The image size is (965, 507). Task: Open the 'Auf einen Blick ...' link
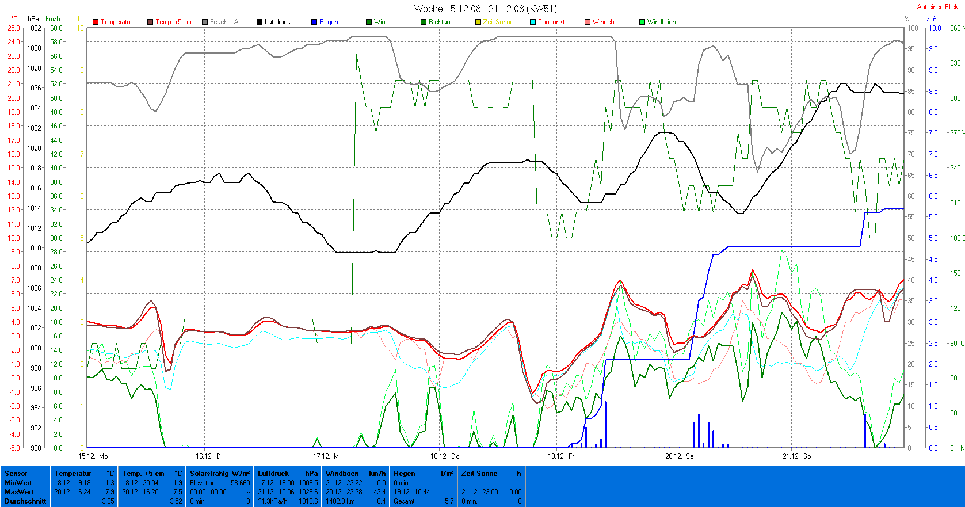[939, 7]
